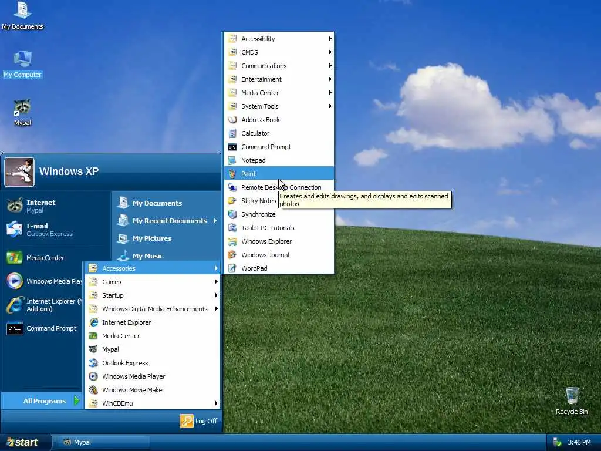Click the Command Prompt icon in Accessories
This screenshot has height=451, width=601.
tap(232, 147)
